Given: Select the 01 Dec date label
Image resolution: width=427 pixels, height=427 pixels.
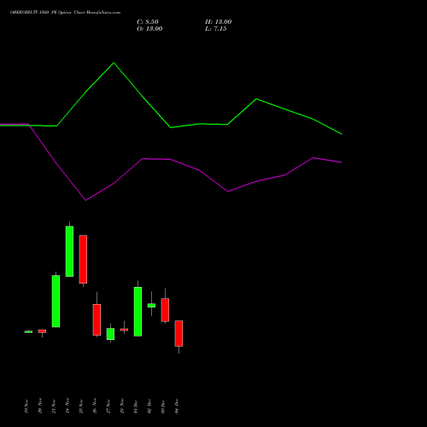Looking at the screenshot, I should pos(136,407).
